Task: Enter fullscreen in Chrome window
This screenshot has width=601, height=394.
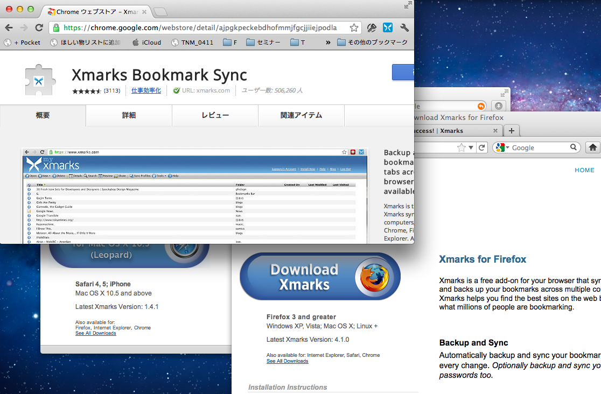Action: click(408, 5)
